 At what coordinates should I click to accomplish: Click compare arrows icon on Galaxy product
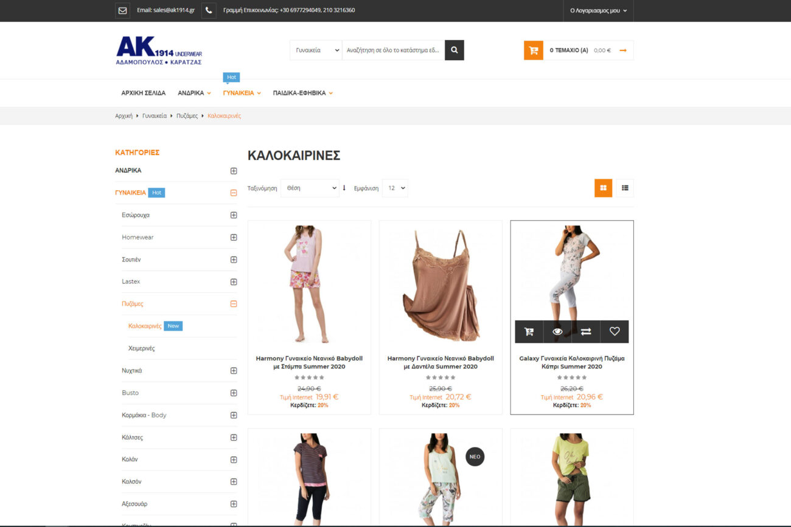585,332
